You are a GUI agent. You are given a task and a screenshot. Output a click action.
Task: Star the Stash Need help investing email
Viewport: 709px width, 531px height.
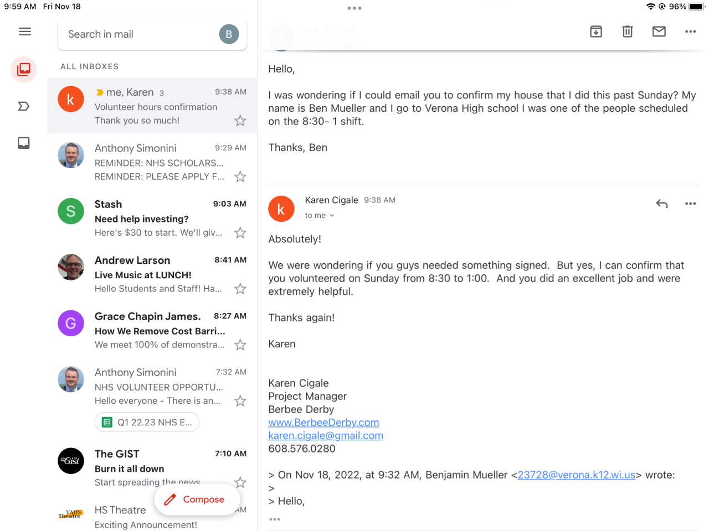click(240, 233)
